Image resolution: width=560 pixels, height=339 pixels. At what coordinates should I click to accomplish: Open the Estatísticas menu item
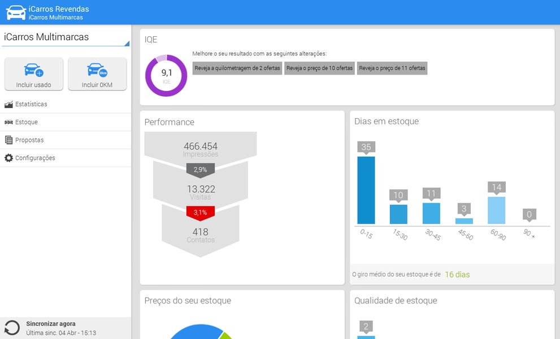66,105
